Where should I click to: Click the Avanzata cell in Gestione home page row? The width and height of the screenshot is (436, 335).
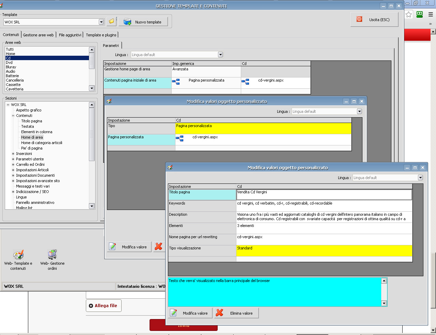[206, 72]
